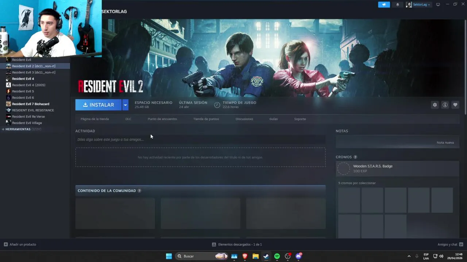467x262 pixels.
Task: Open the Soporte tab
Action: (x=300, y=119)
